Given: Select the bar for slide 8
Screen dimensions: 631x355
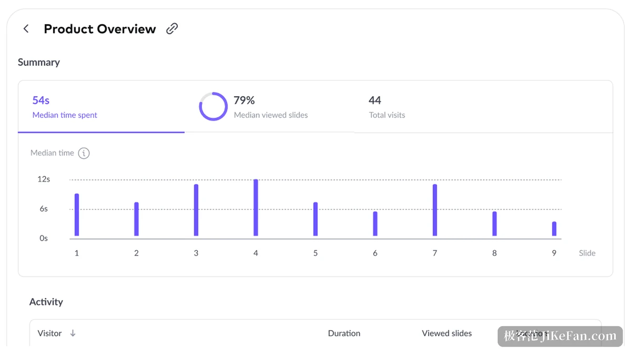Looking at the screenshot, I should coord(494,224).
